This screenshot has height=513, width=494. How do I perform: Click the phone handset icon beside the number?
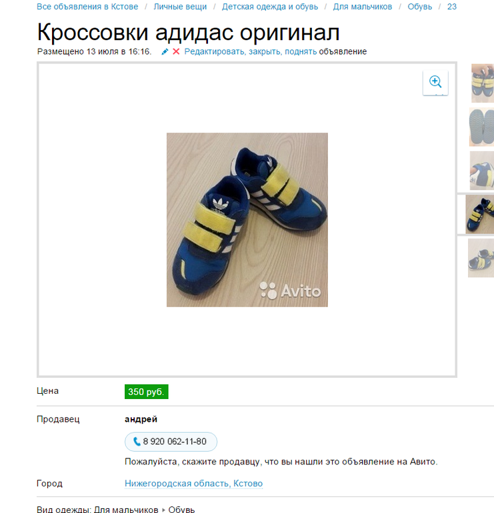137,442
